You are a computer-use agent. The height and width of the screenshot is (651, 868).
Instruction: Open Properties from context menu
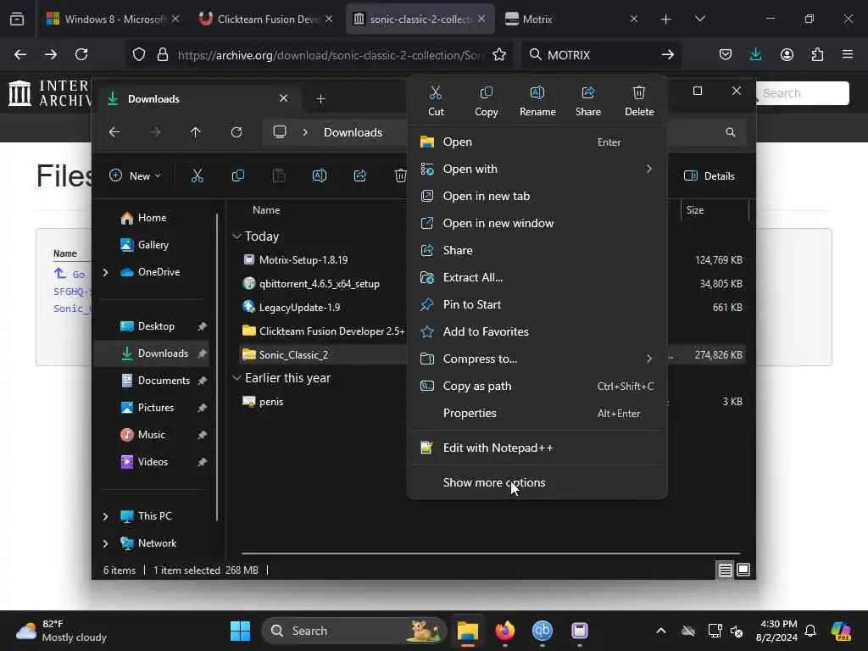pyautogui.click(x=537, y=413)
